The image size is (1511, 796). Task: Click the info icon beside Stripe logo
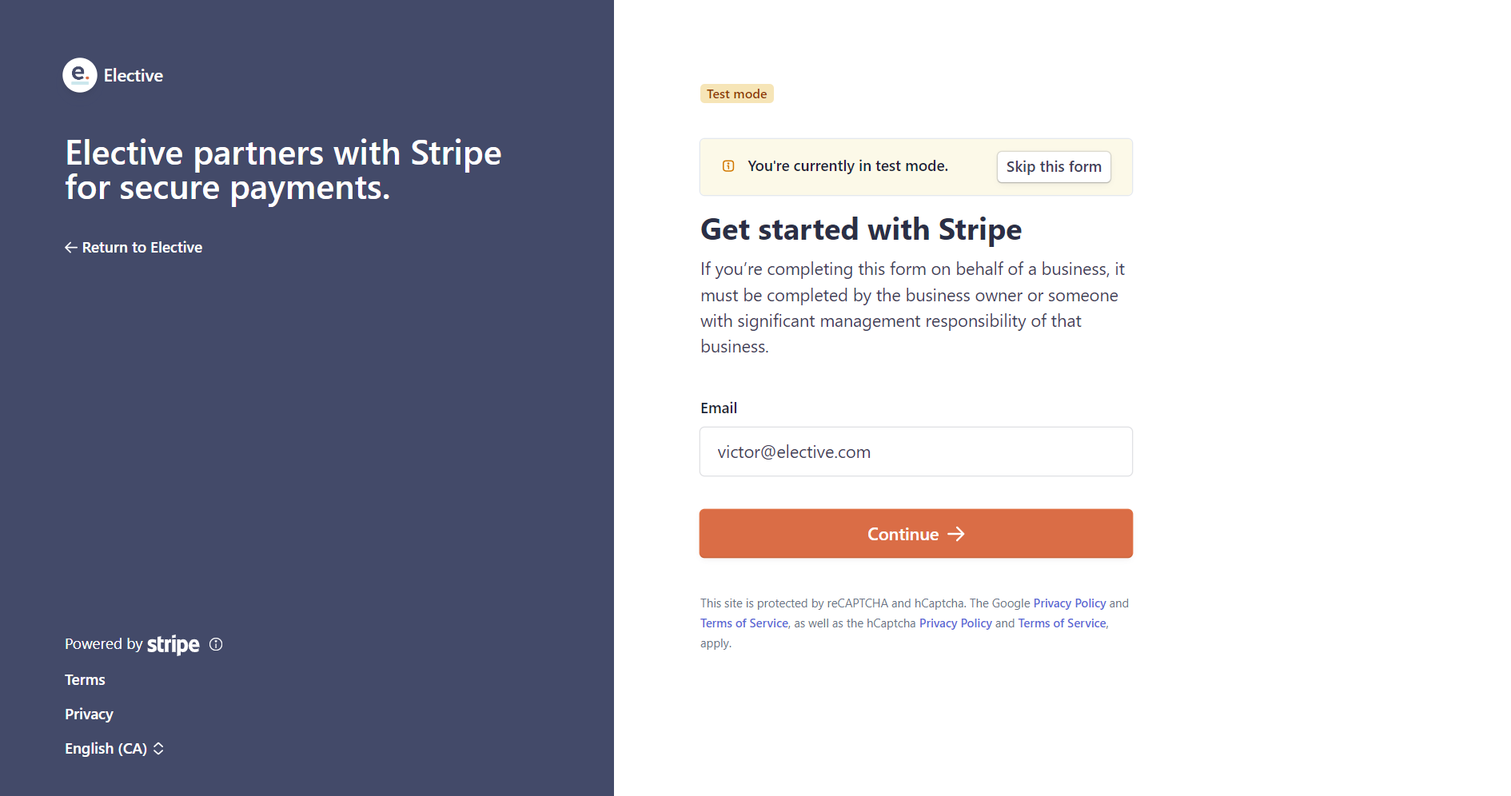(x=216, y=644)
